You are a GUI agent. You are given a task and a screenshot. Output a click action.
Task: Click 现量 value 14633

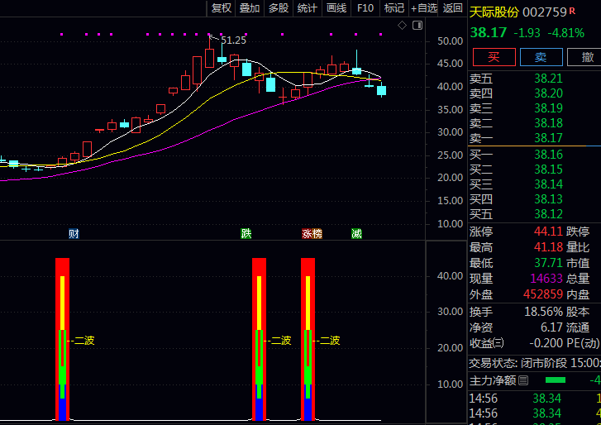tap(546, 279)
